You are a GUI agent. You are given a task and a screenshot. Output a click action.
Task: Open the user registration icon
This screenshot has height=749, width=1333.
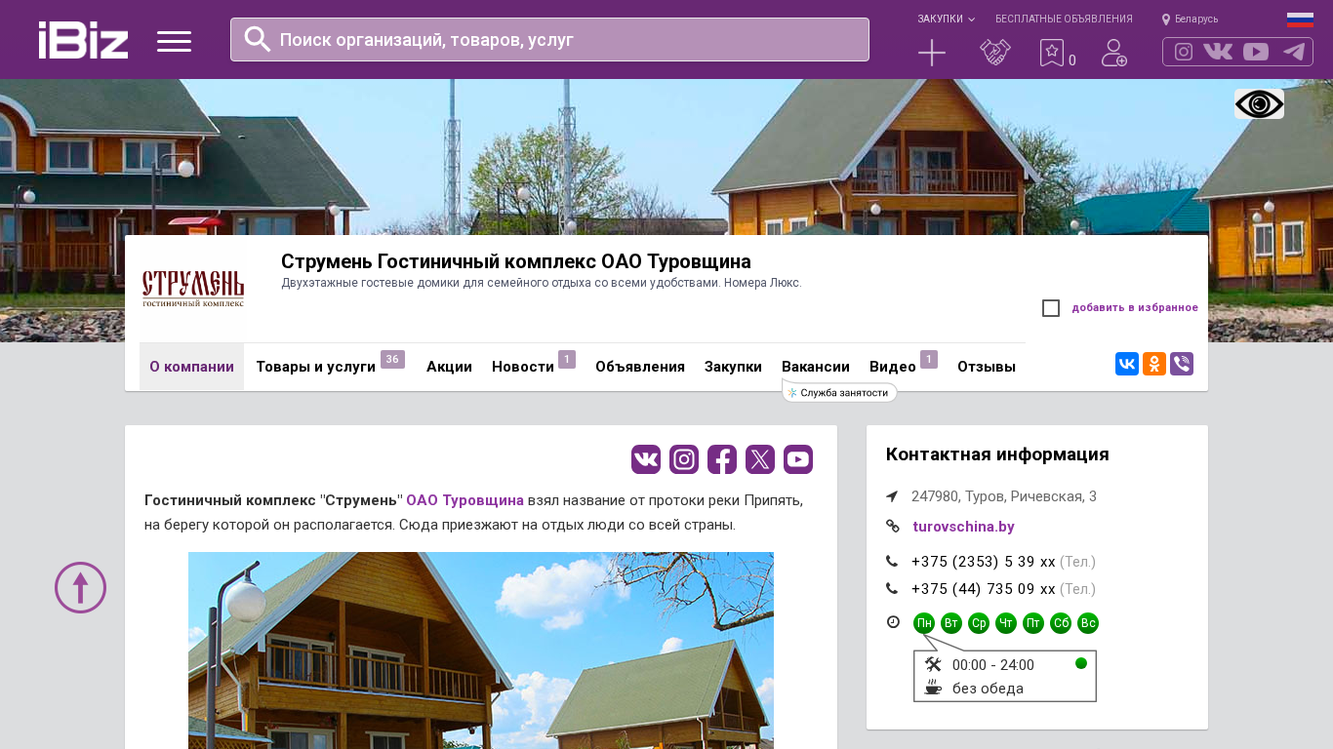[x=1114, y=53]
